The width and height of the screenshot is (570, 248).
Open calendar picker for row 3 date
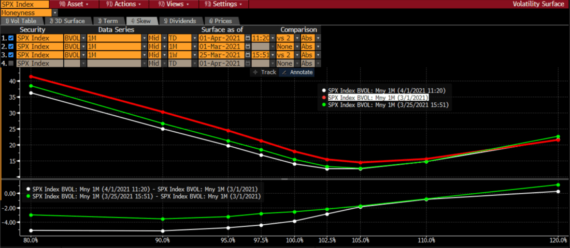[248, 55]
